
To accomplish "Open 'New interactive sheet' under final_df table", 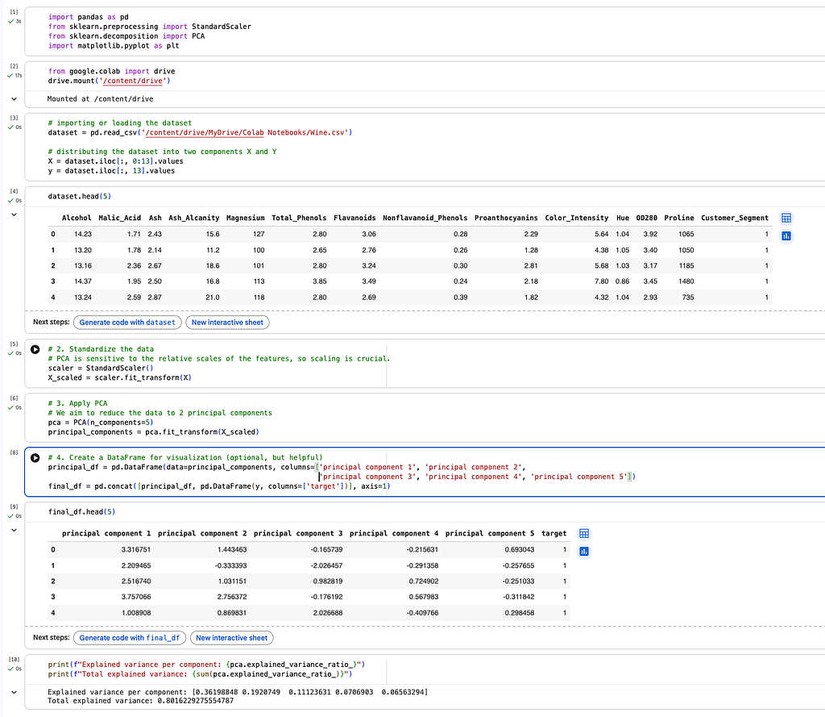I will [231, 638].
